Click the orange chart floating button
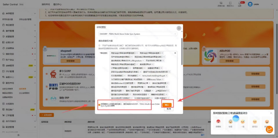Image resolution: width=278 pixels, height=138 pixels. point(269,130)
